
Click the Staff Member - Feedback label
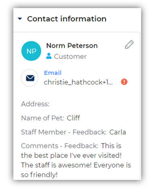point(64,132)
